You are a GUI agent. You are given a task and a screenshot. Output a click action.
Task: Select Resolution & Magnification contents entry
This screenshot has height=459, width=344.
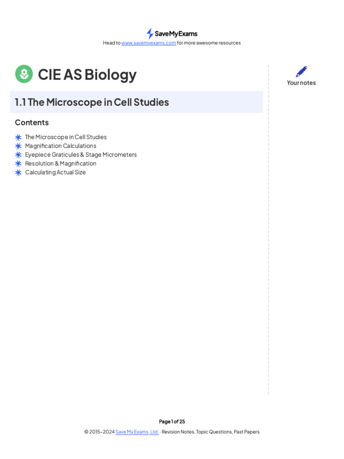[x=60, y=163]
